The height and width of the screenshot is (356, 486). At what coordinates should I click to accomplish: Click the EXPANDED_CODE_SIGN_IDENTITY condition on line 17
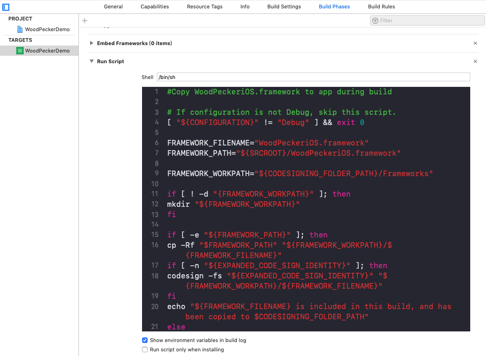pyautogui.click(x=277, y=265)
